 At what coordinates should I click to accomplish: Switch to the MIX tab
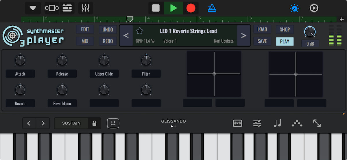pyautogui.click(x=85, y=41)
